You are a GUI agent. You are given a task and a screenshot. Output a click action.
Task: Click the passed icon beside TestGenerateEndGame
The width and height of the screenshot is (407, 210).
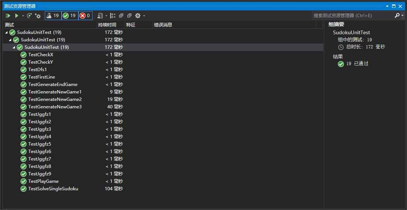(x=24, y=85)
